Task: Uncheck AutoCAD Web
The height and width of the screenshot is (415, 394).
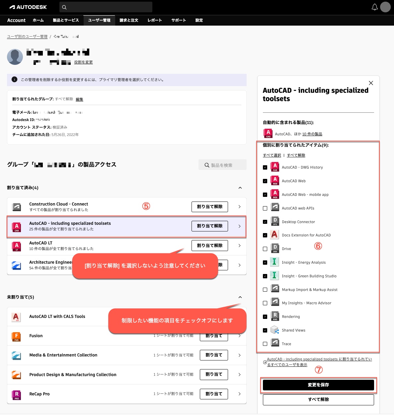Action: pos(265,181)
